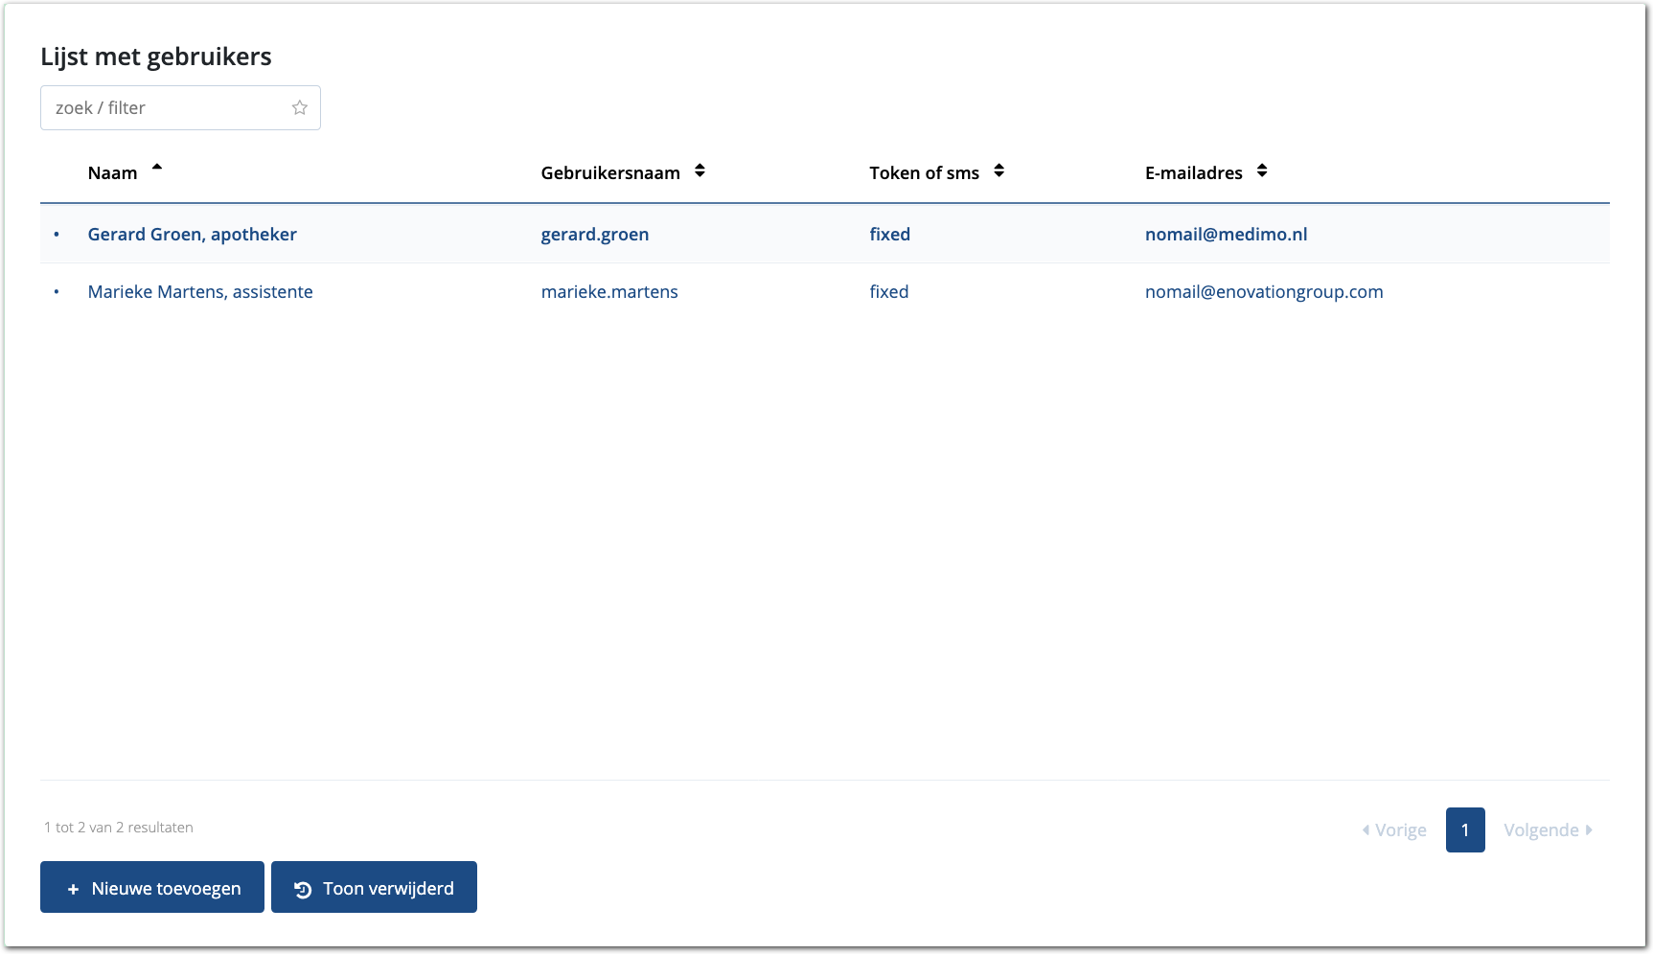Screen dimensions: 1653x954
Task: Click the Vorige pagination link
Action: pyautogui.click(x=1395, y=830)
